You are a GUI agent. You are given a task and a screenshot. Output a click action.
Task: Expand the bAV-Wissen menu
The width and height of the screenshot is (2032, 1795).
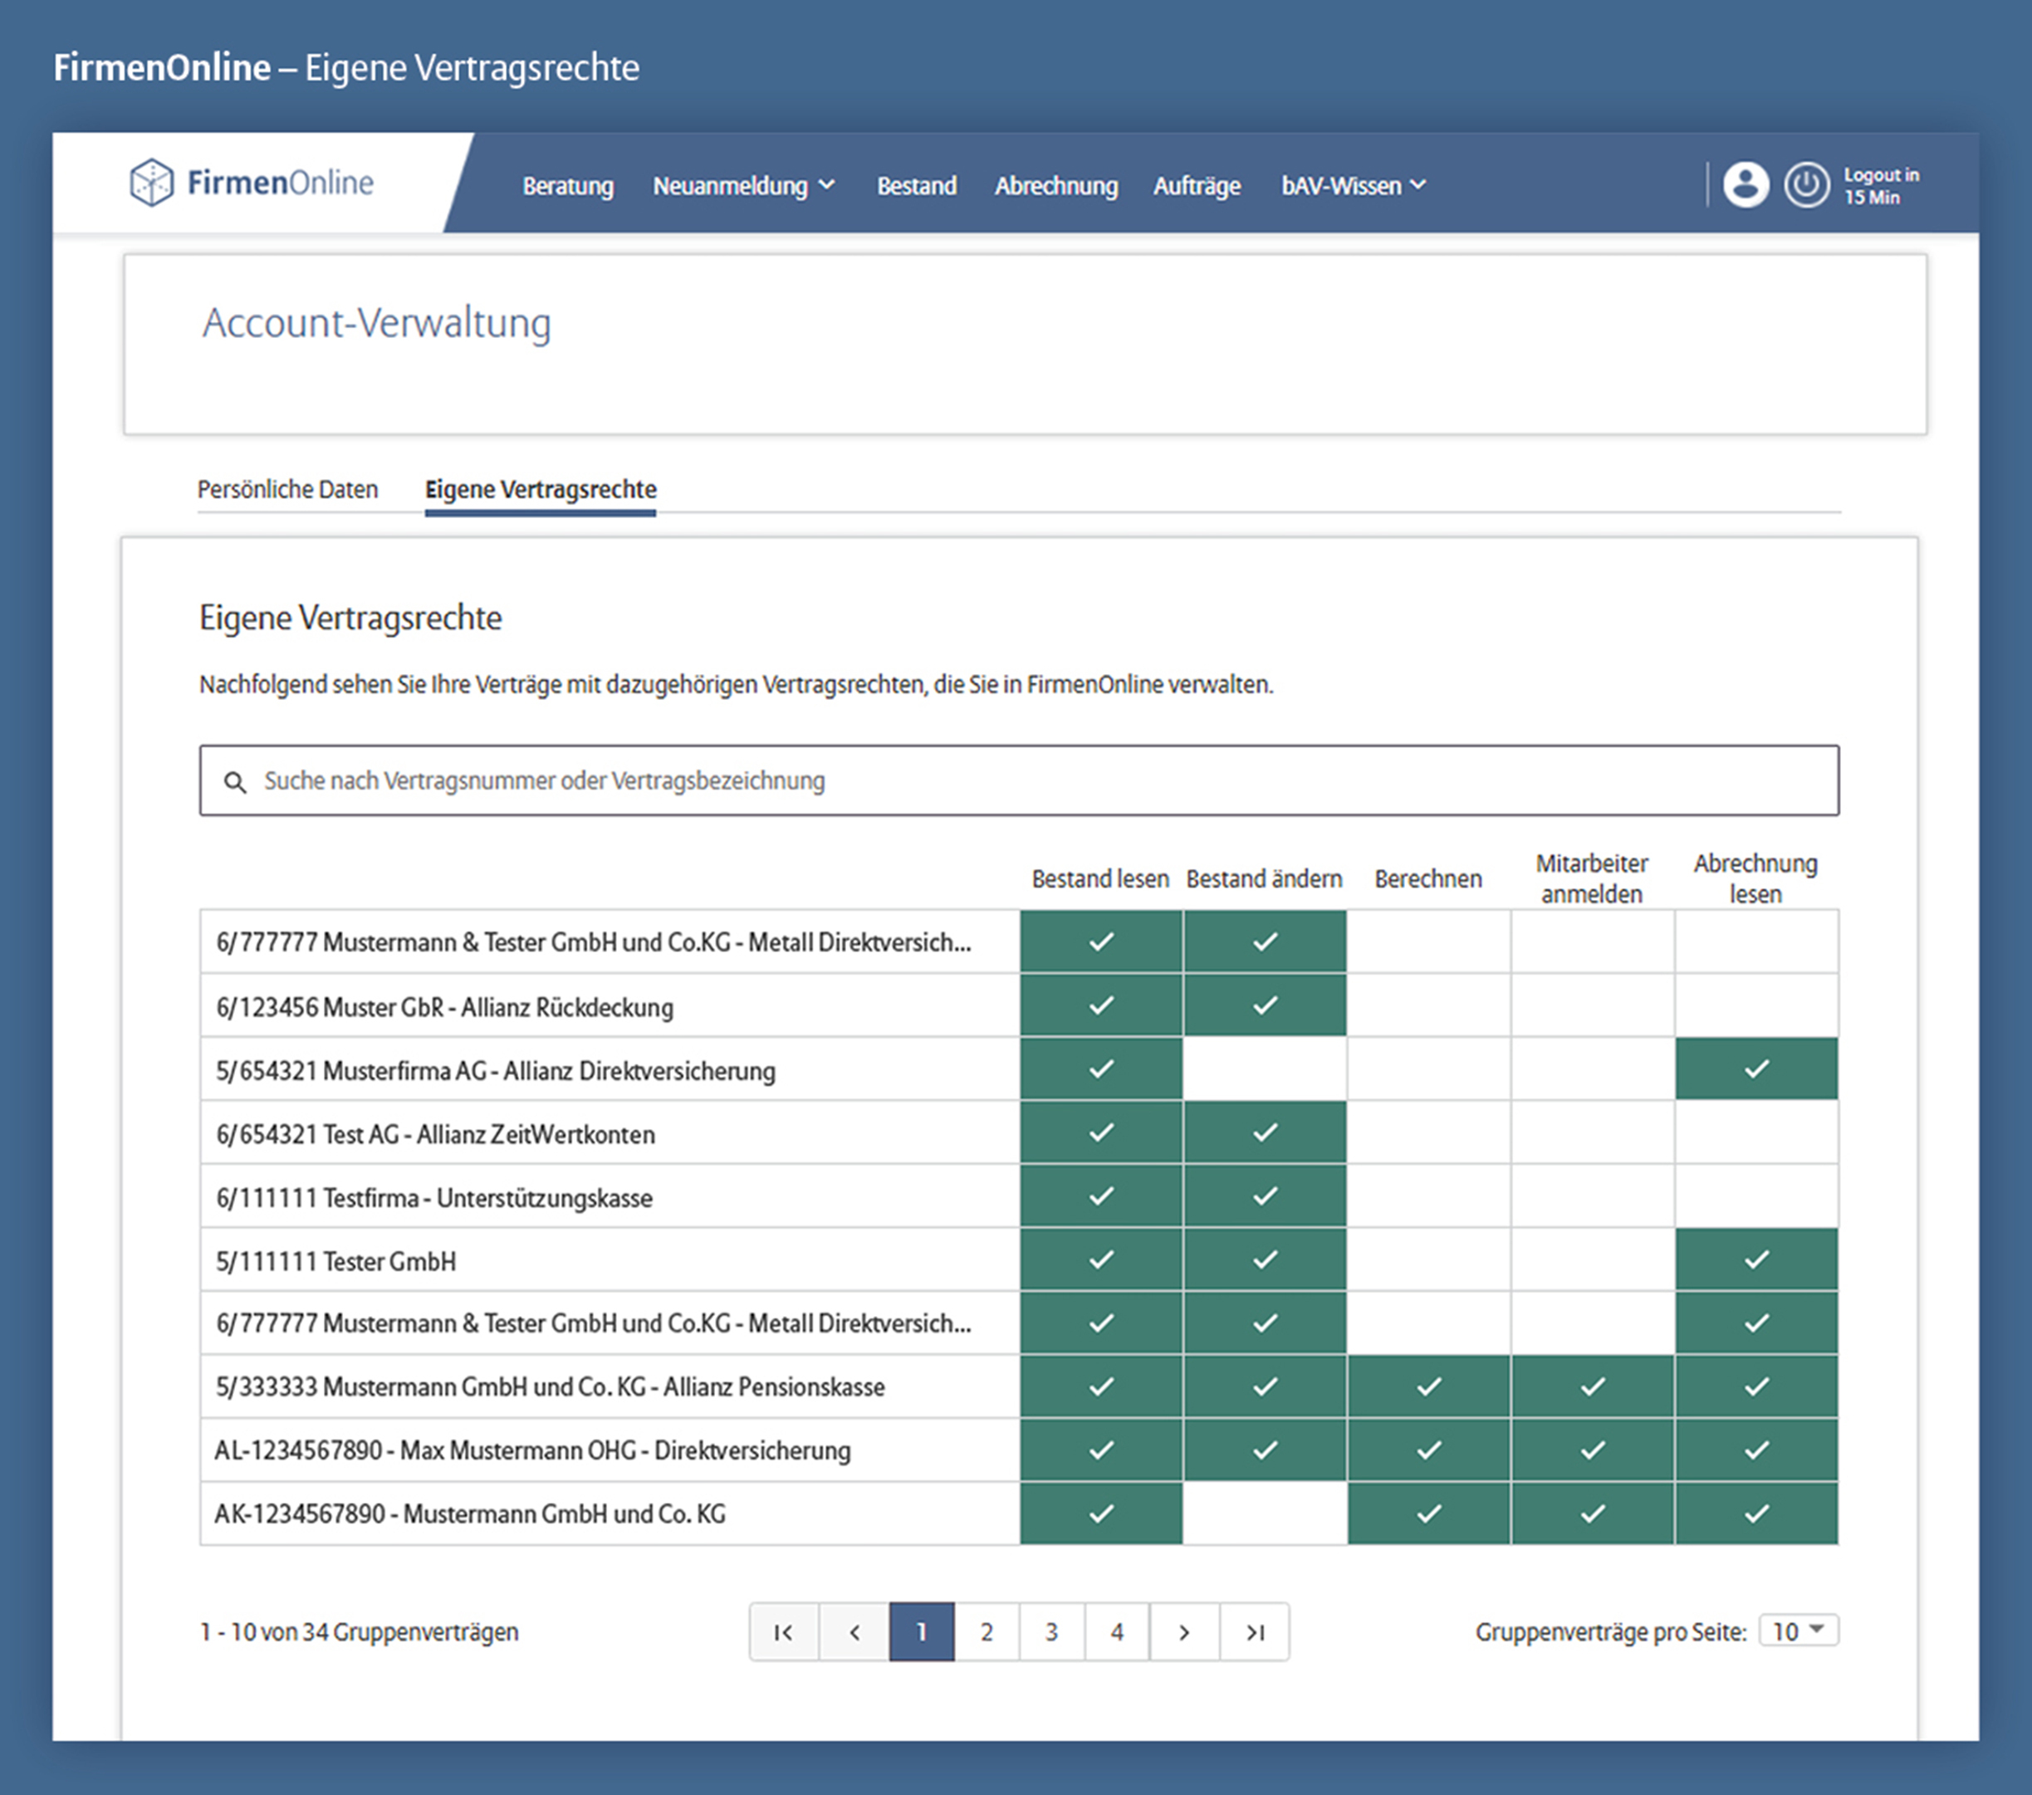pos(1353,186)
